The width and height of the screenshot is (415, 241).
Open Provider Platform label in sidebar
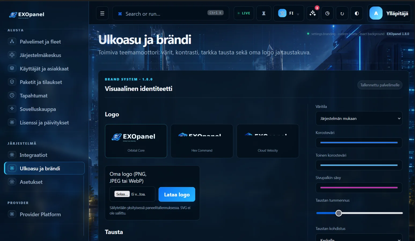pyautogui.click(x=40, y=214)
